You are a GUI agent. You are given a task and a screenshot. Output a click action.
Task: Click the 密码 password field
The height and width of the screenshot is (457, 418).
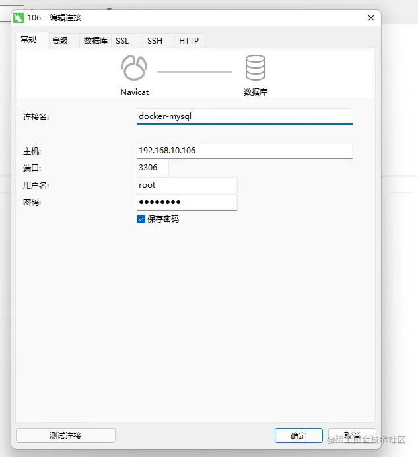(x=187, y=202)
